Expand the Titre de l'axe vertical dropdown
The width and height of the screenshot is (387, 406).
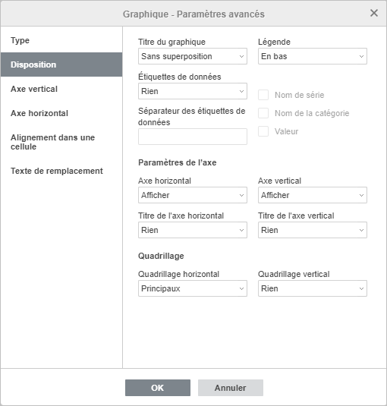312,230
